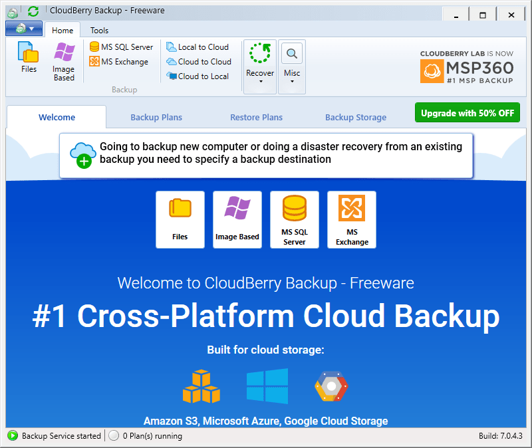Click the green refresh icon in title bar

point(33,11)
